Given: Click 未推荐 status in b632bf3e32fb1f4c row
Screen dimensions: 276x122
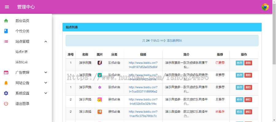Looking at the screenshot, I should (220, 99).
